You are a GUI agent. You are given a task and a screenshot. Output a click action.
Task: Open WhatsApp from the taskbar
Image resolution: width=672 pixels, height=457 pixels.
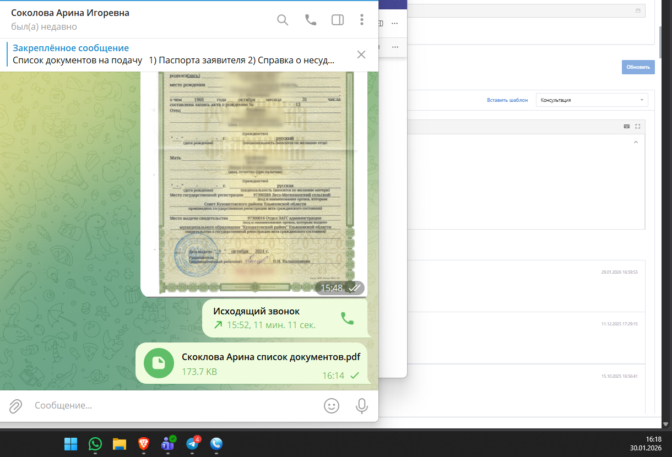coord(95,443)
